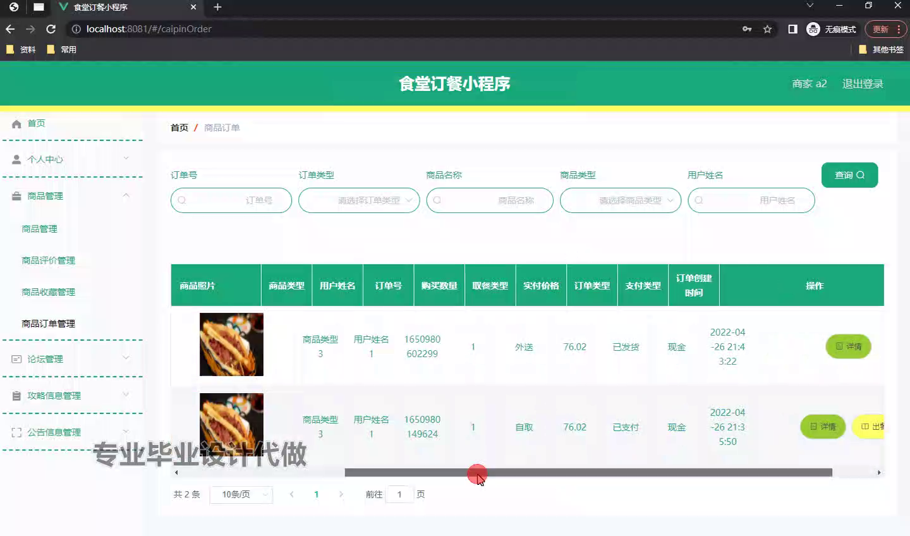The height and width of the screenshot is (536, 910).
Task: Open the saved passwords key icon
Action: click(x=747, y=29)
